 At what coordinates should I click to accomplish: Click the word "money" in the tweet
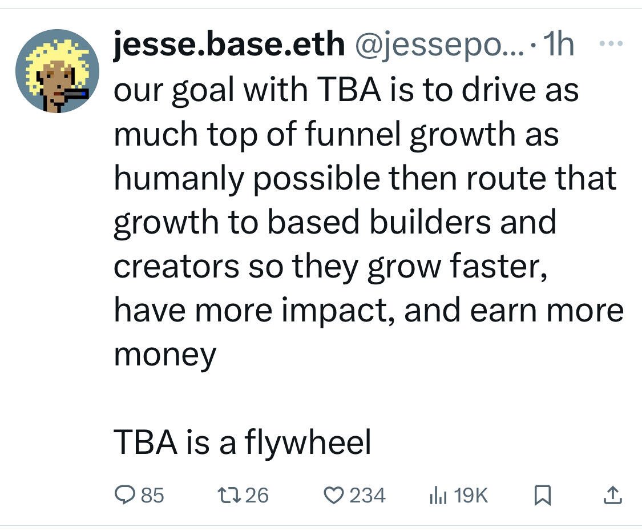tap(165, 356)
